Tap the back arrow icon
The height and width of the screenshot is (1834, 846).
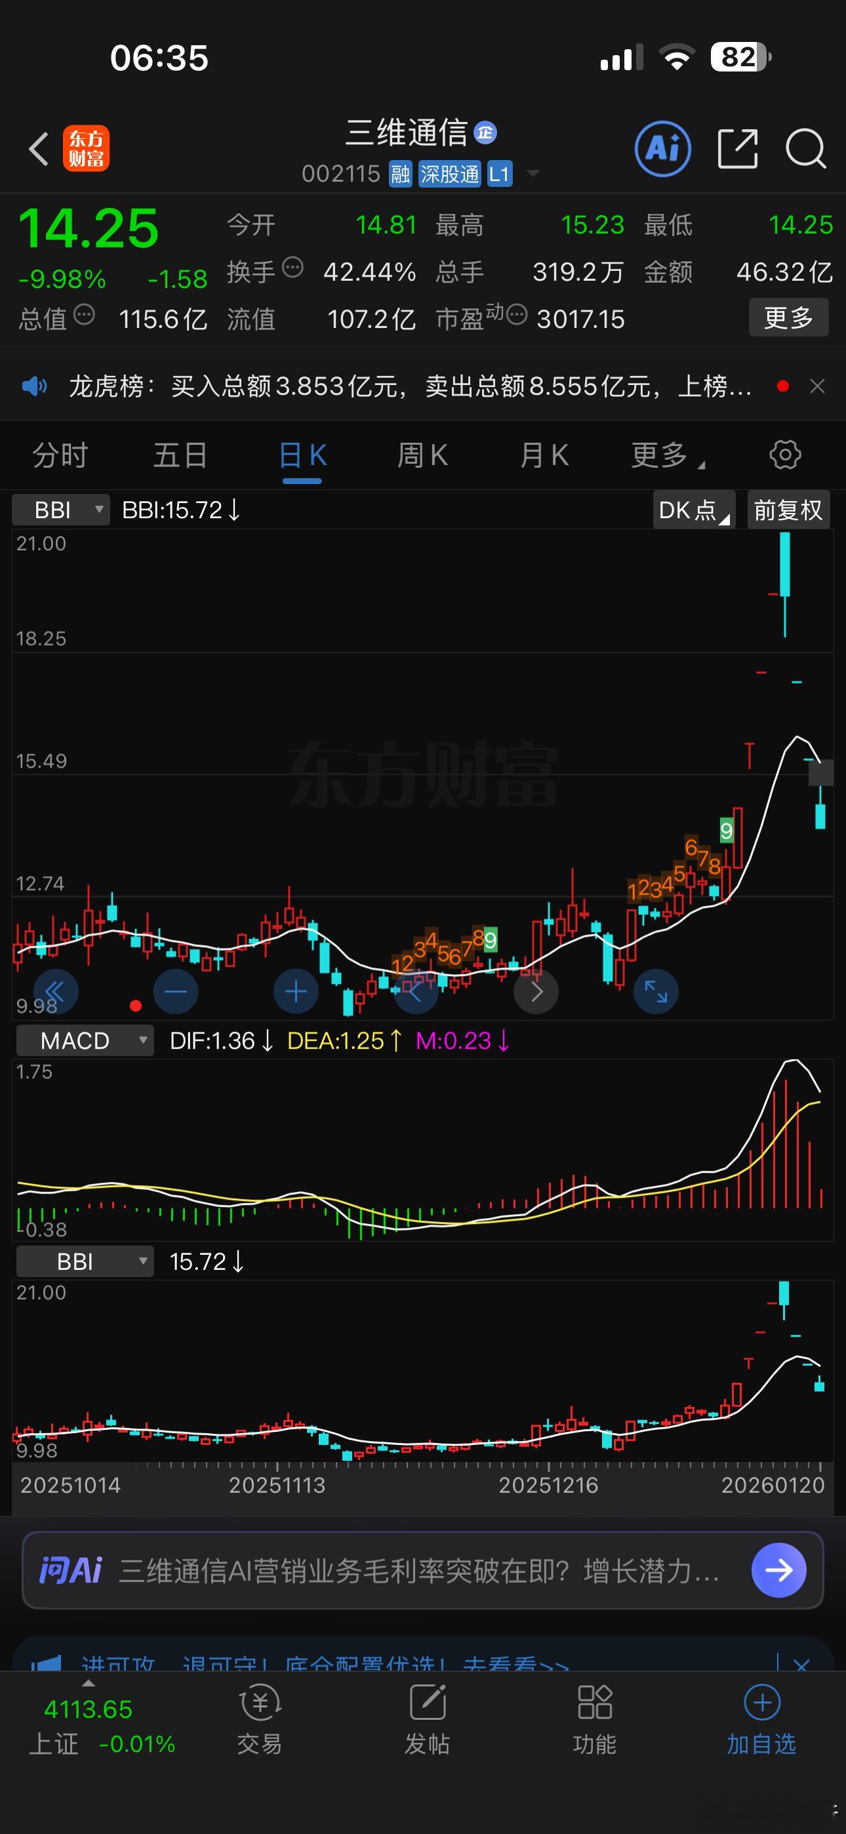coord(39,149)
